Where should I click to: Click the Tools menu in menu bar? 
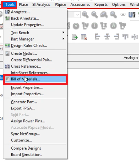[10, 5]
